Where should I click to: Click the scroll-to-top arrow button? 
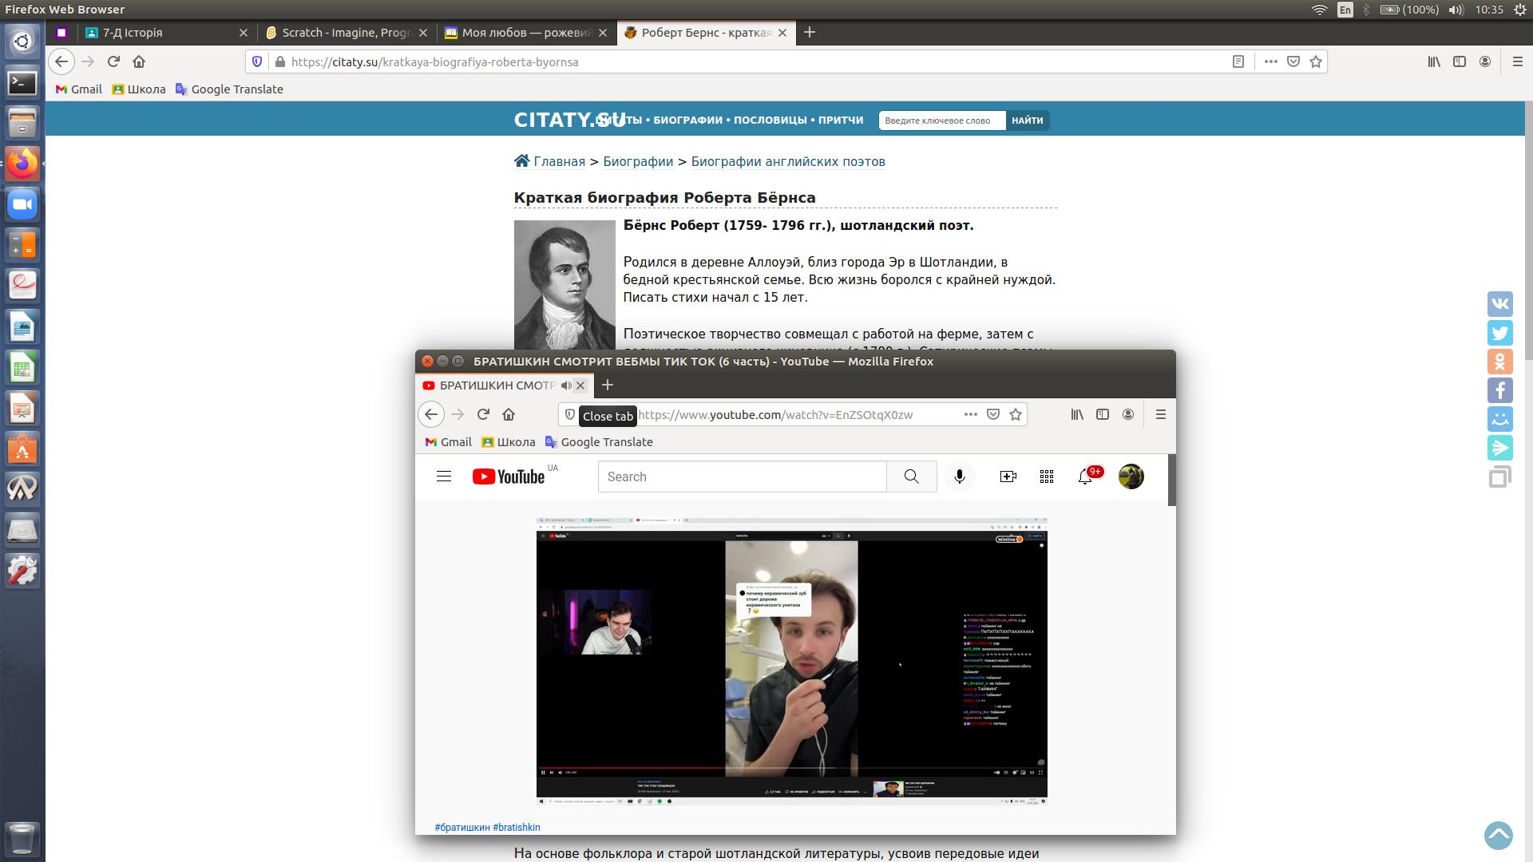[1498, 836]
